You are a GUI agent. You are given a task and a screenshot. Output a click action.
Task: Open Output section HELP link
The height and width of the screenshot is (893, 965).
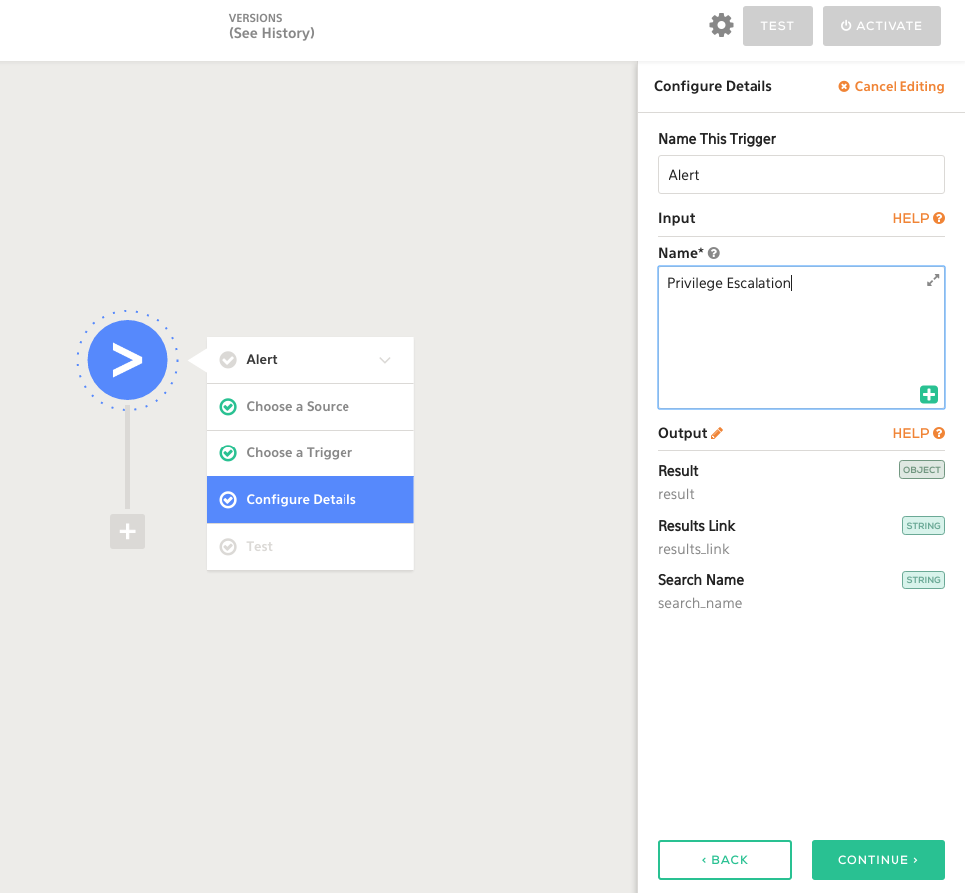917,433
